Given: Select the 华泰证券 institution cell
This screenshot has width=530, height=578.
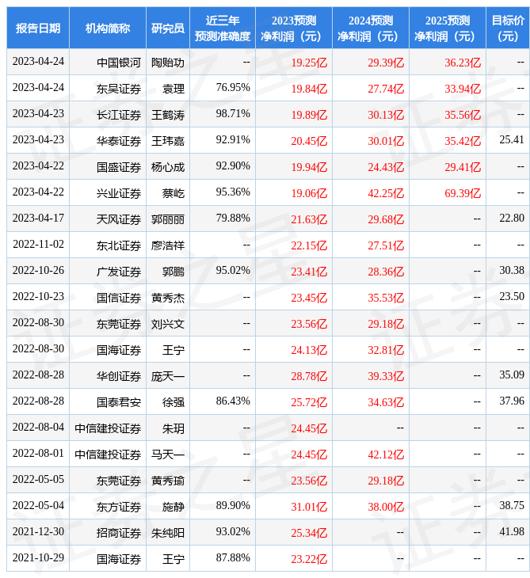Looking at the screenshot, I should click(x=119, y=141).
